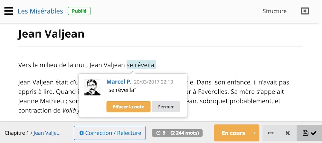Click highlighted text se réveila
The height and width of the screenshot is (143, 322).
tap(141, 65)
